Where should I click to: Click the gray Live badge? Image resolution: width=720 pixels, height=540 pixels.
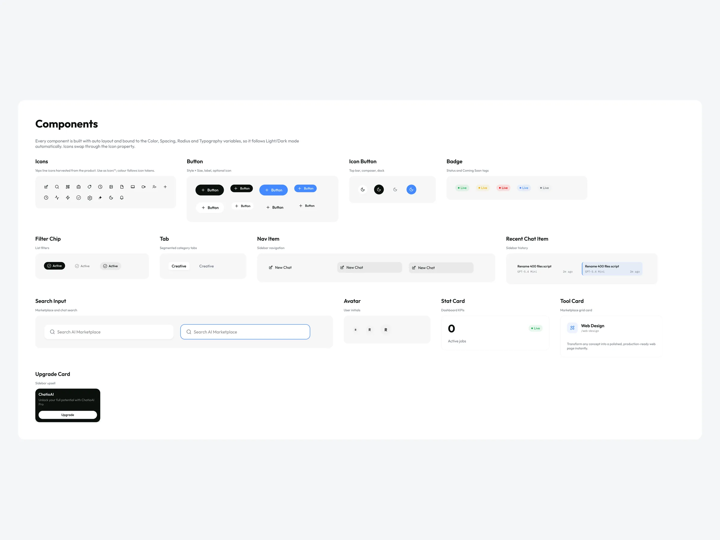pos(544,188)
